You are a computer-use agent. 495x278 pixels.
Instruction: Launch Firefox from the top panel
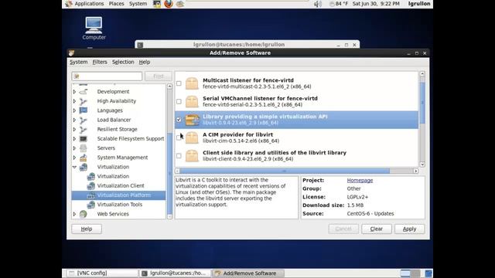coord(169,4)
